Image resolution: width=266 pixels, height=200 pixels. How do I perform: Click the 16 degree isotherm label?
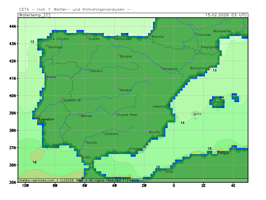coord(35,162)
